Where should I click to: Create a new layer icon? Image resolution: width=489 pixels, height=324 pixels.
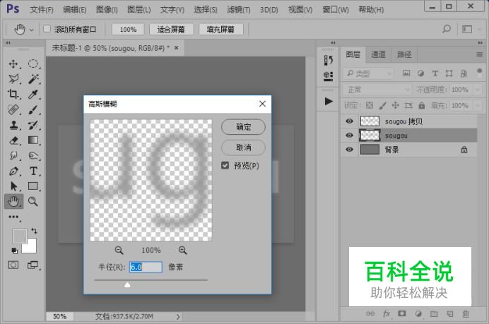pos(449,313)
